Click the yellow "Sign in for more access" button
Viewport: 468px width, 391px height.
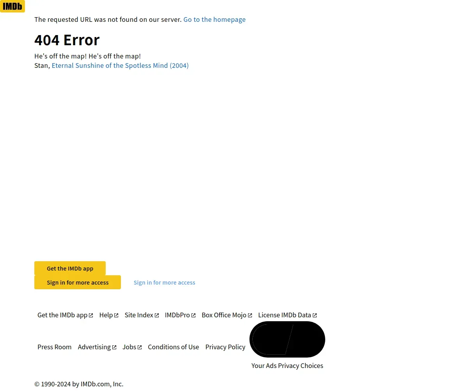coord(78,282)
